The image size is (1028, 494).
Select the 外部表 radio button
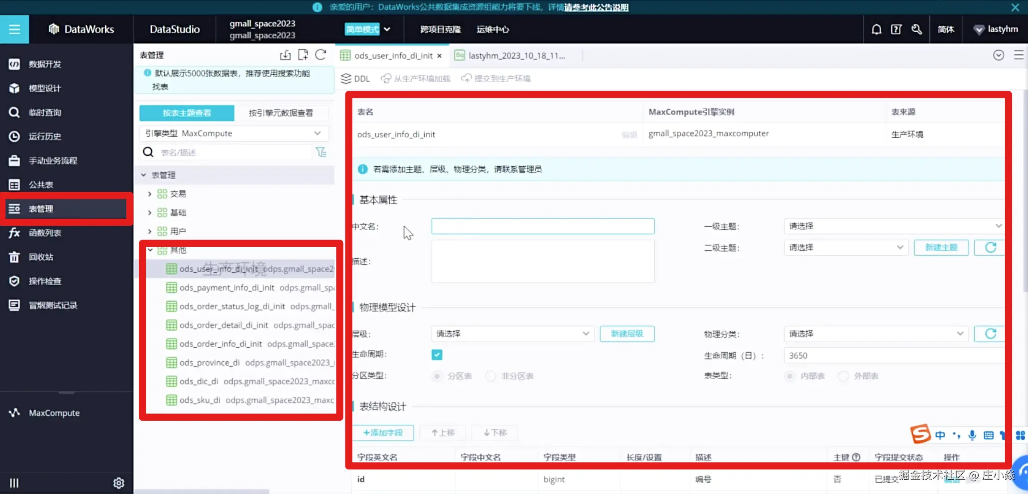click(844, 376)
